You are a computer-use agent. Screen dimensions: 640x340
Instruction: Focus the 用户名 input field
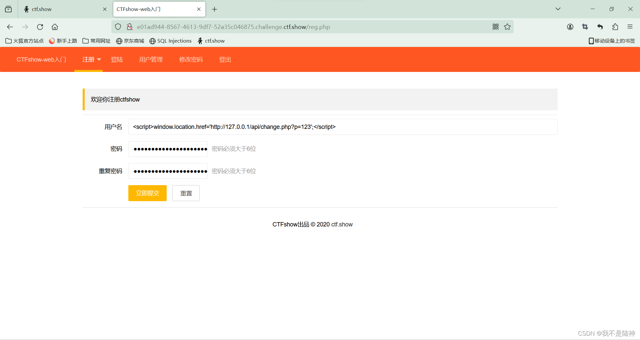coord(343,127)
